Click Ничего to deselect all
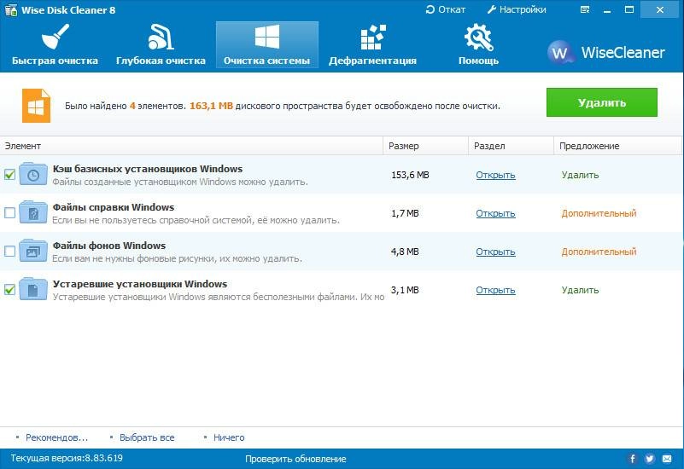The image size is (684, 469). (229, 437)
